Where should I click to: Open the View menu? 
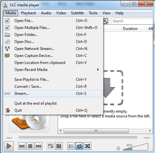[x=106, y=13]
